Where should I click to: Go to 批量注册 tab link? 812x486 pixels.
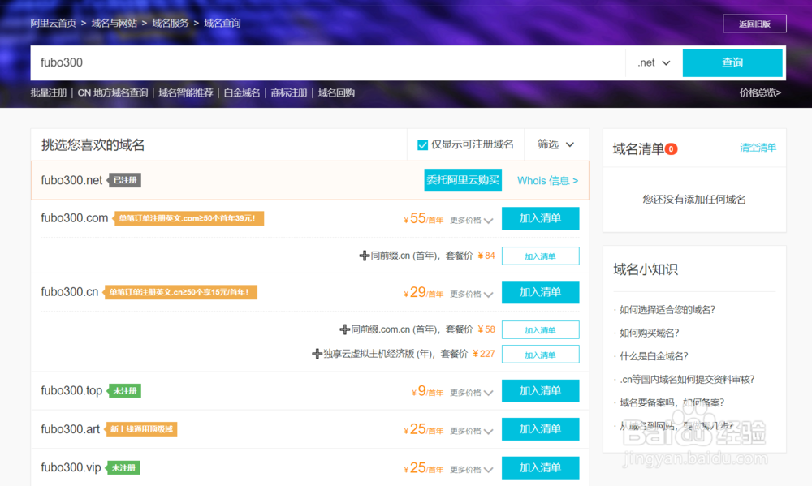pos(49,92)
